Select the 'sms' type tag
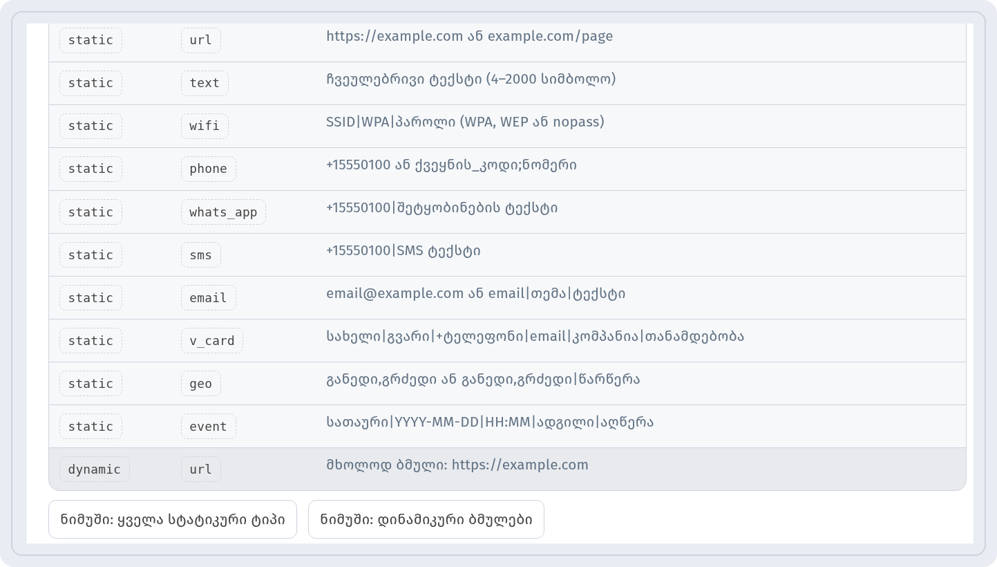This screenshot has width=997, height=567. point(201,255)
